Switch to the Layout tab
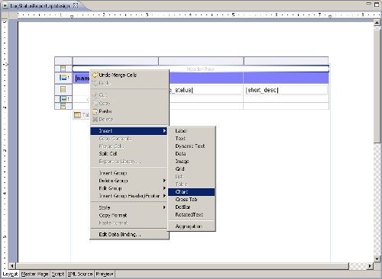The width and height of the screenshot is (382, 279). click(x=10, y=274)
